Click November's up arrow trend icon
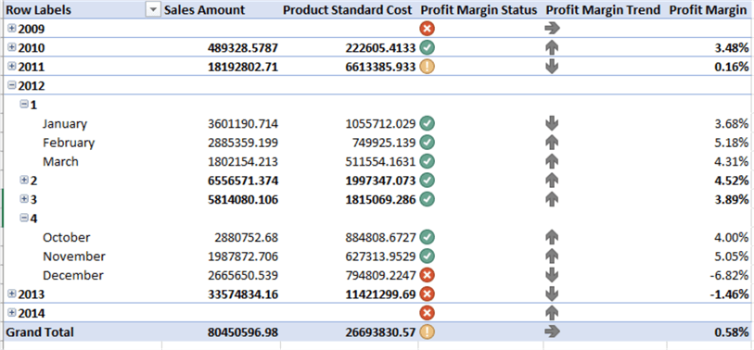Image resolution: width=754 pixels, height=350 pixels. pos(552,256)
